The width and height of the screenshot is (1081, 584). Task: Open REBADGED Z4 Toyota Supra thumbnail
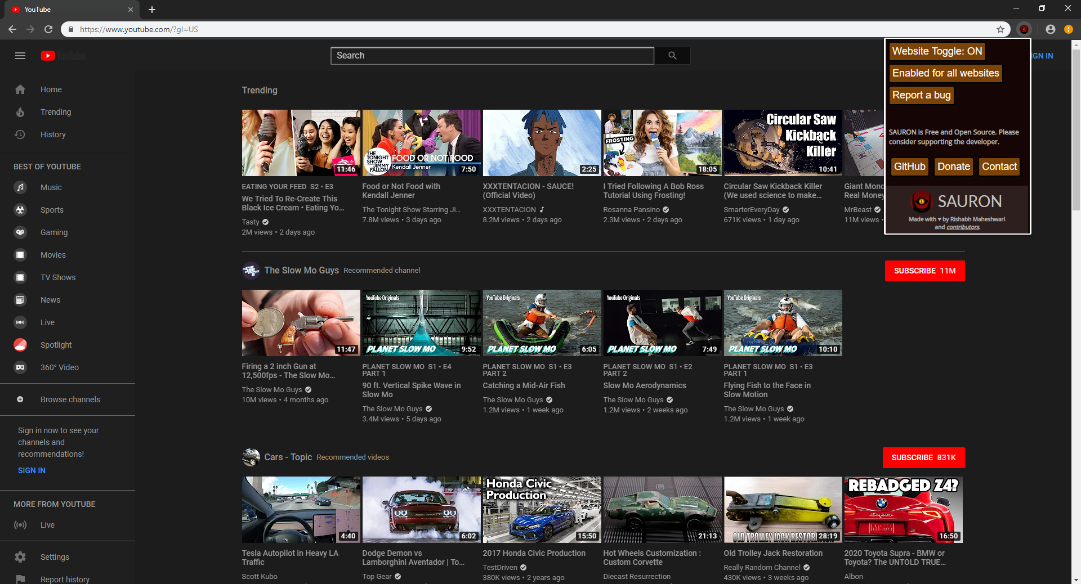coord(903,510)
